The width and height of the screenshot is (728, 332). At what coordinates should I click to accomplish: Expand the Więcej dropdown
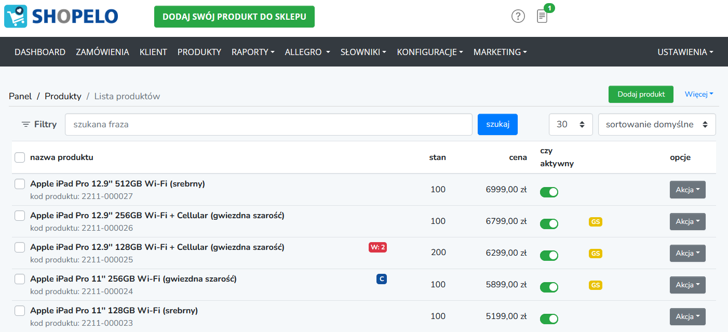click(699, 95)
